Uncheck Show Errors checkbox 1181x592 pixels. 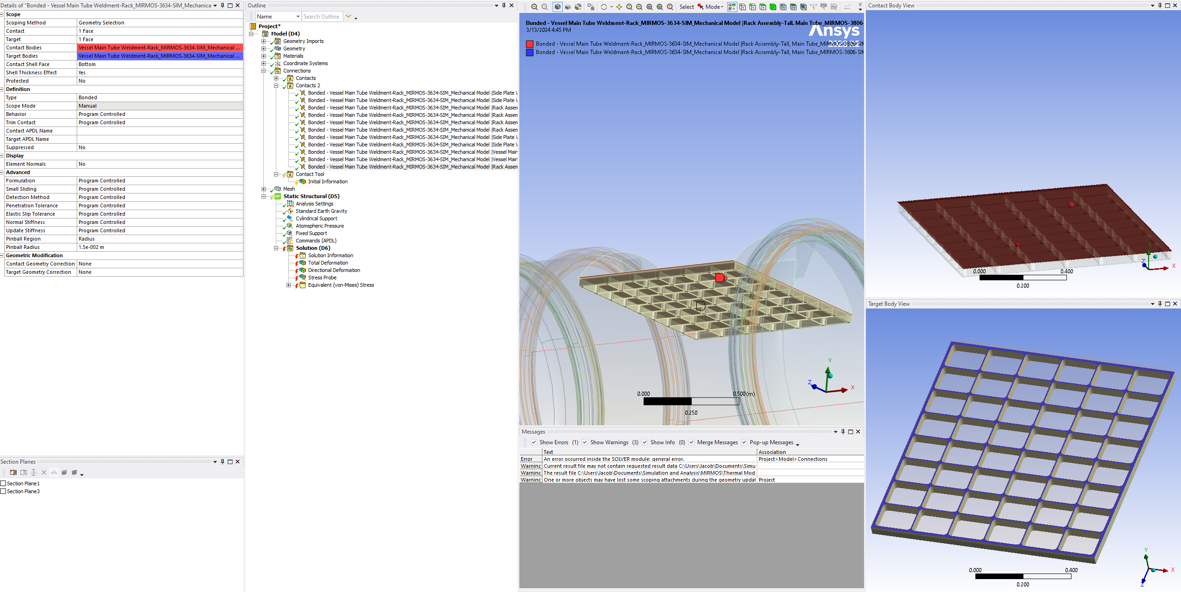click(534, 442)
